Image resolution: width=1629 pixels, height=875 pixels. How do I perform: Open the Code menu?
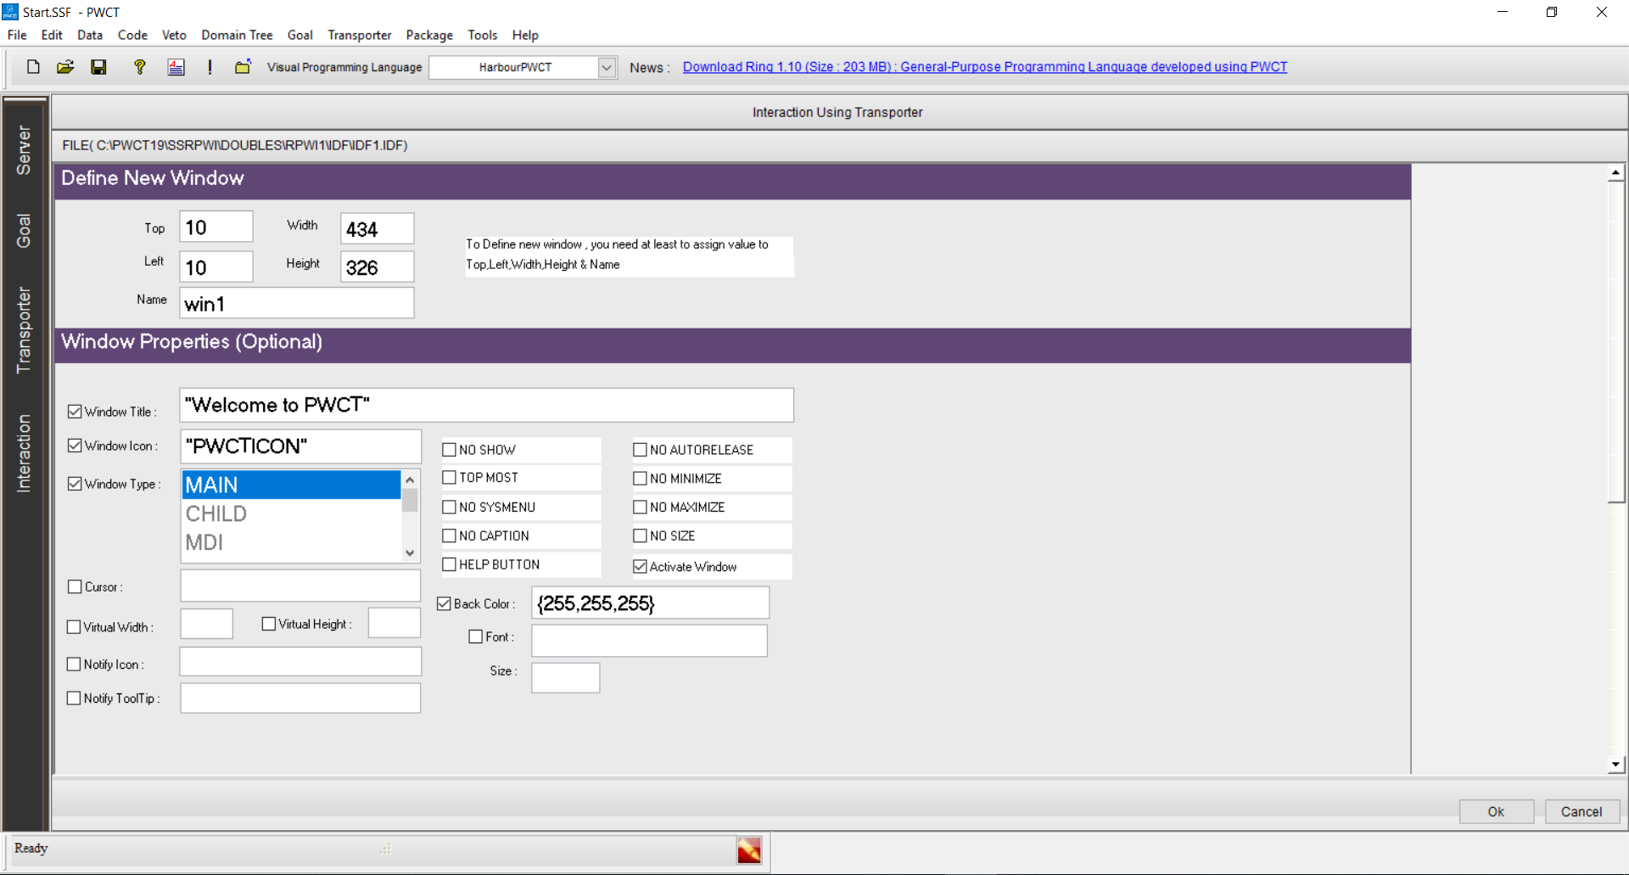point(132,35)
